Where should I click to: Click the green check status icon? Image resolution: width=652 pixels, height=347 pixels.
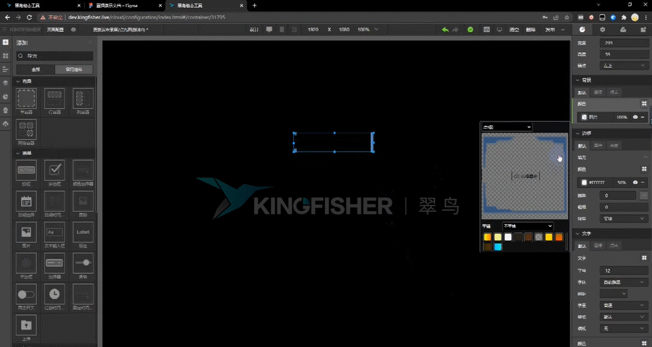pos(470,29)
